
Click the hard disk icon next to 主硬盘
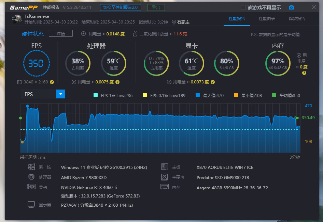(x=164, y=177)
